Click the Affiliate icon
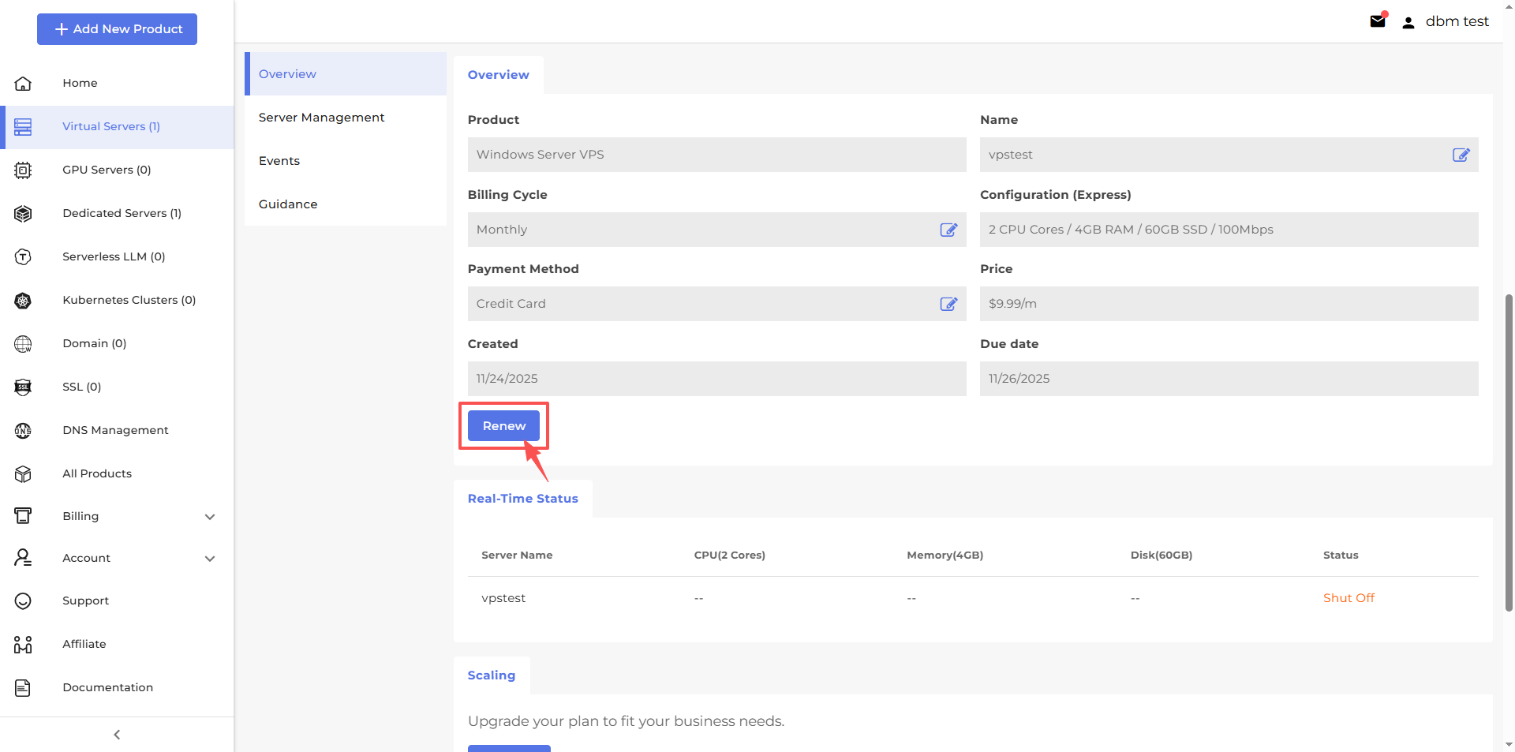Image resolution: width=1515 pixels, height=752 pixels. 23,644
